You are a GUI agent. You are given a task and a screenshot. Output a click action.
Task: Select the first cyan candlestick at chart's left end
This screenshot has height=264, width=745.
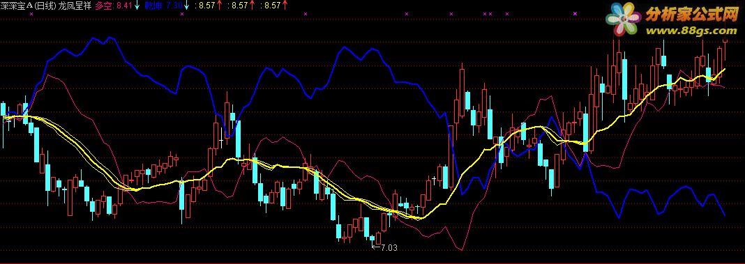pos(3,110)
